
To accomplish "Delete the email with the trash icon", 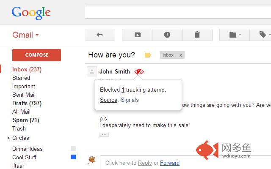I will click(x=197, y=35).
